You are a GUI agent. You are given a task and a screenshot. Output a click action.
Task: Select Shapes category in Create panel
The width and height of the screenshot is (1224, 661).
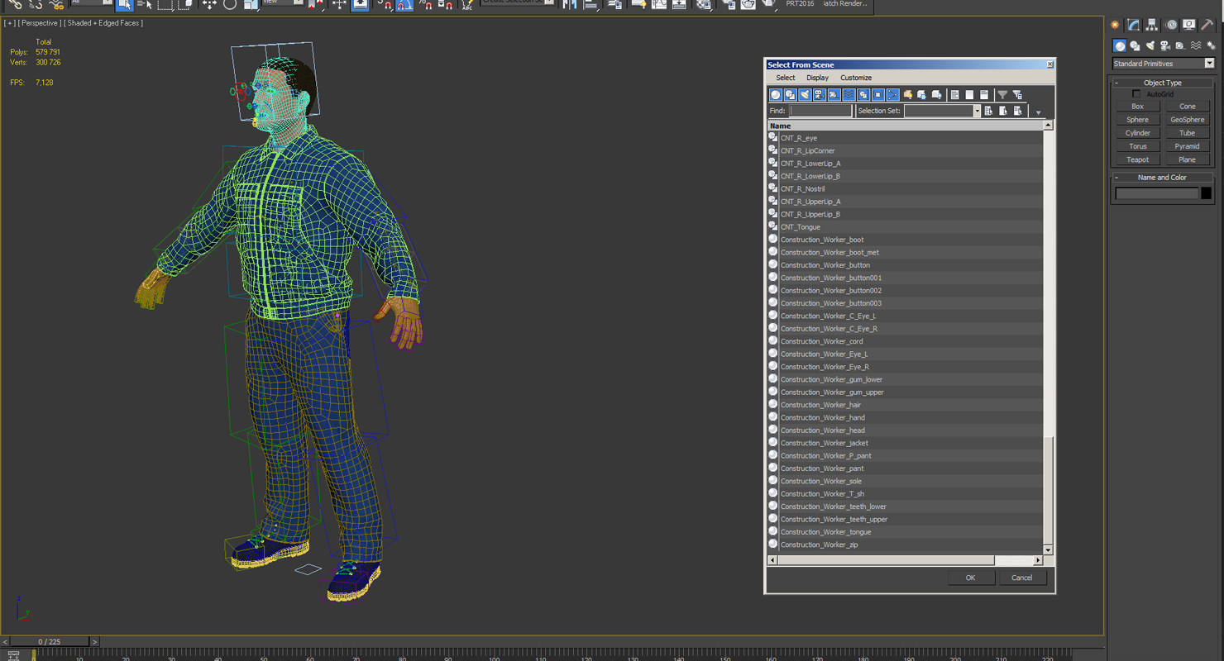click(x=1135, y=46)
